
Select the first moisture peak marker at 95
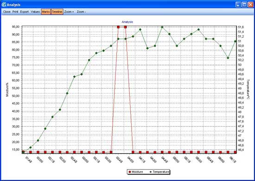pos(118,27)
